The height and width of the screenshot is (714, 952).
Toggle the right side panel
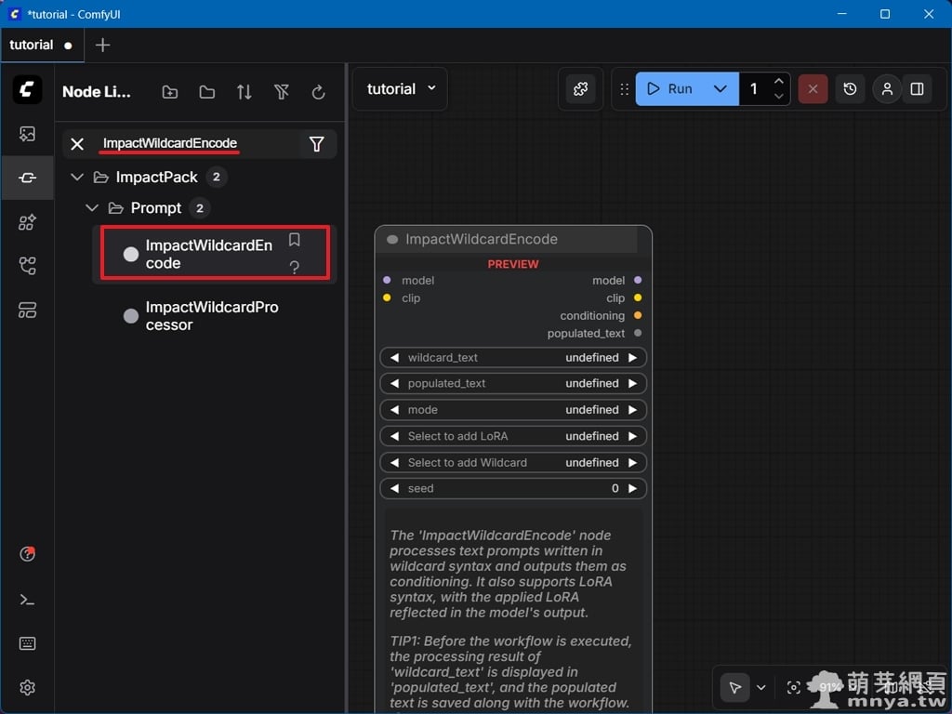coord(917,89)
